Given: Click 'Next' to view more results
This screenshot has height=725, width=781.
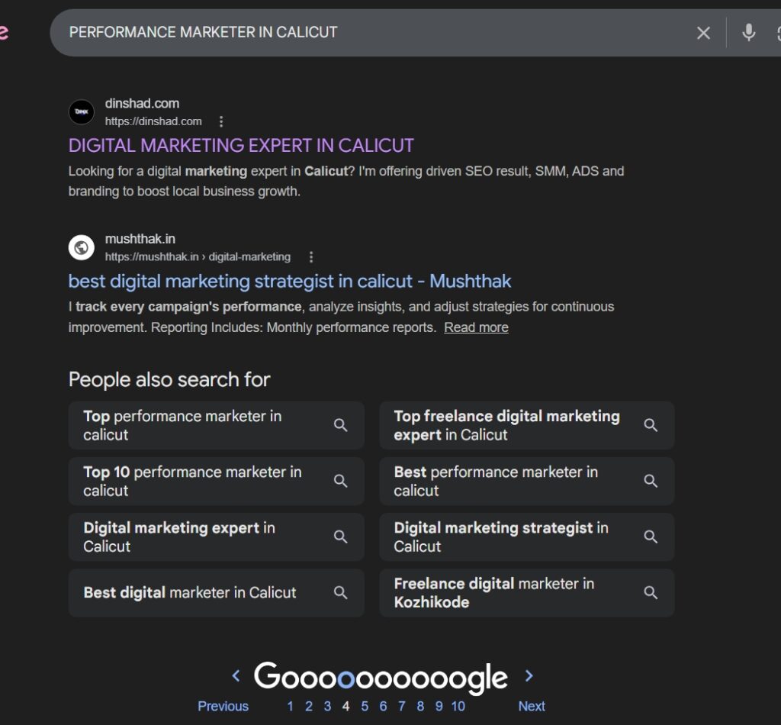Looking at the screenshot, I should pos(531,706).
